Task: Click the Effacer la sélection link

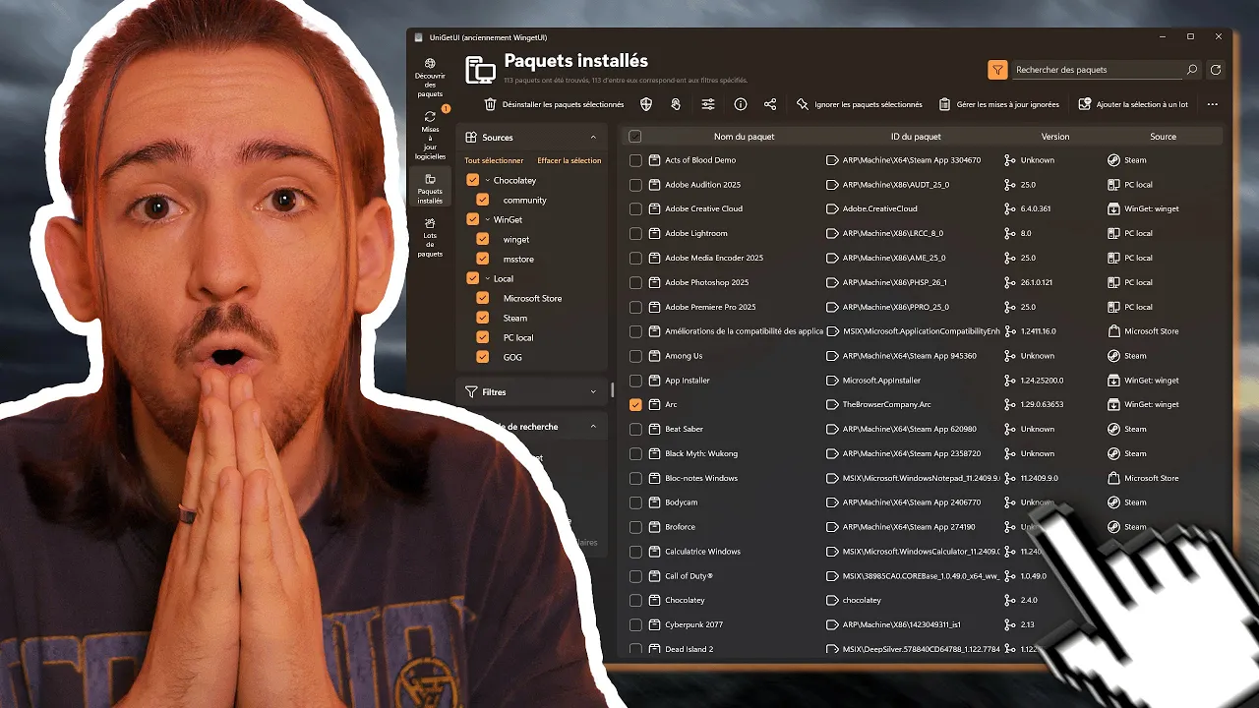Action: [570, 160]
